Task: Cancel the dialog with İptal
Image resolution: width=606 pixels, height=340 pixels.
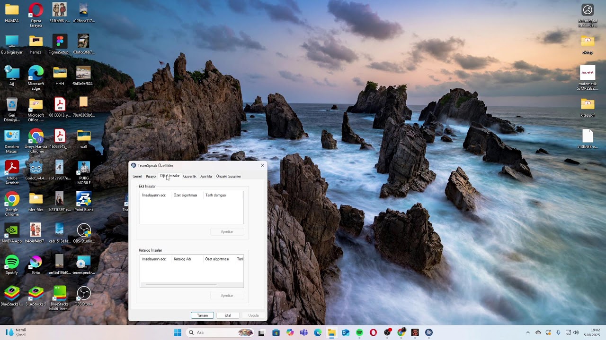Action: click(228, 315)
